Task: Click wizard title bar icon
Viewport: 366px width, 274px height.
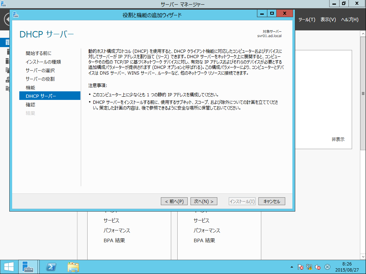Action: click(x=16, y=15)
